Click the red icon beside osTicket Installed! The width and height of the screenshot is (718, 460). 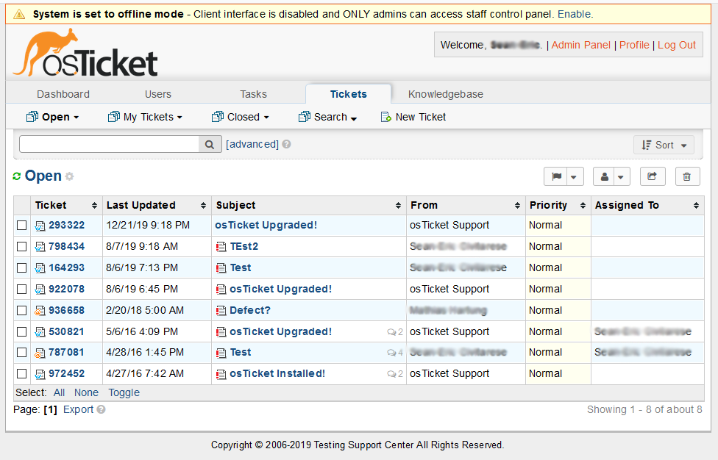tap(221, 375)
